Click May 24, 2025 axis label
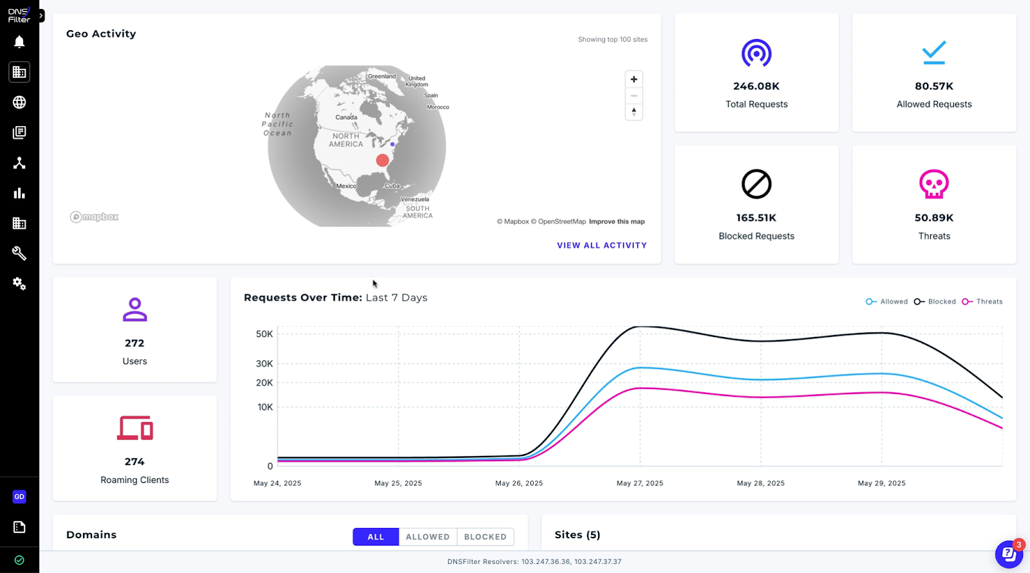Screen dimensions: 1030x573 point(277,483)
